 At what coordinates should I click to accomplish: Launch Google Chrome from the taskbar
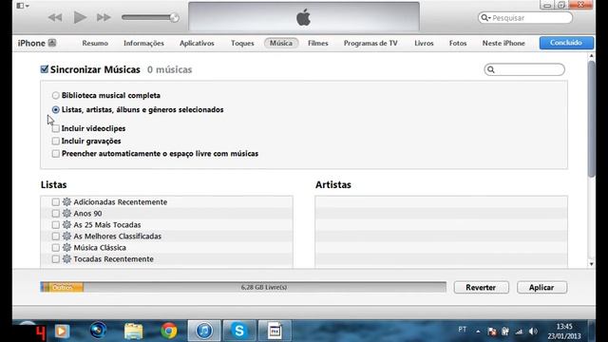(x=169, y=331)
